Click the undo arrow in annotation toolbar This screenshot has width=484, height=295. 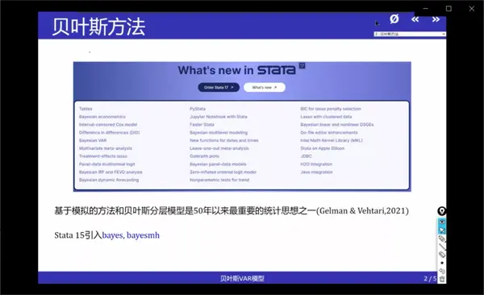pyautogui.click(x=442, y=271)
